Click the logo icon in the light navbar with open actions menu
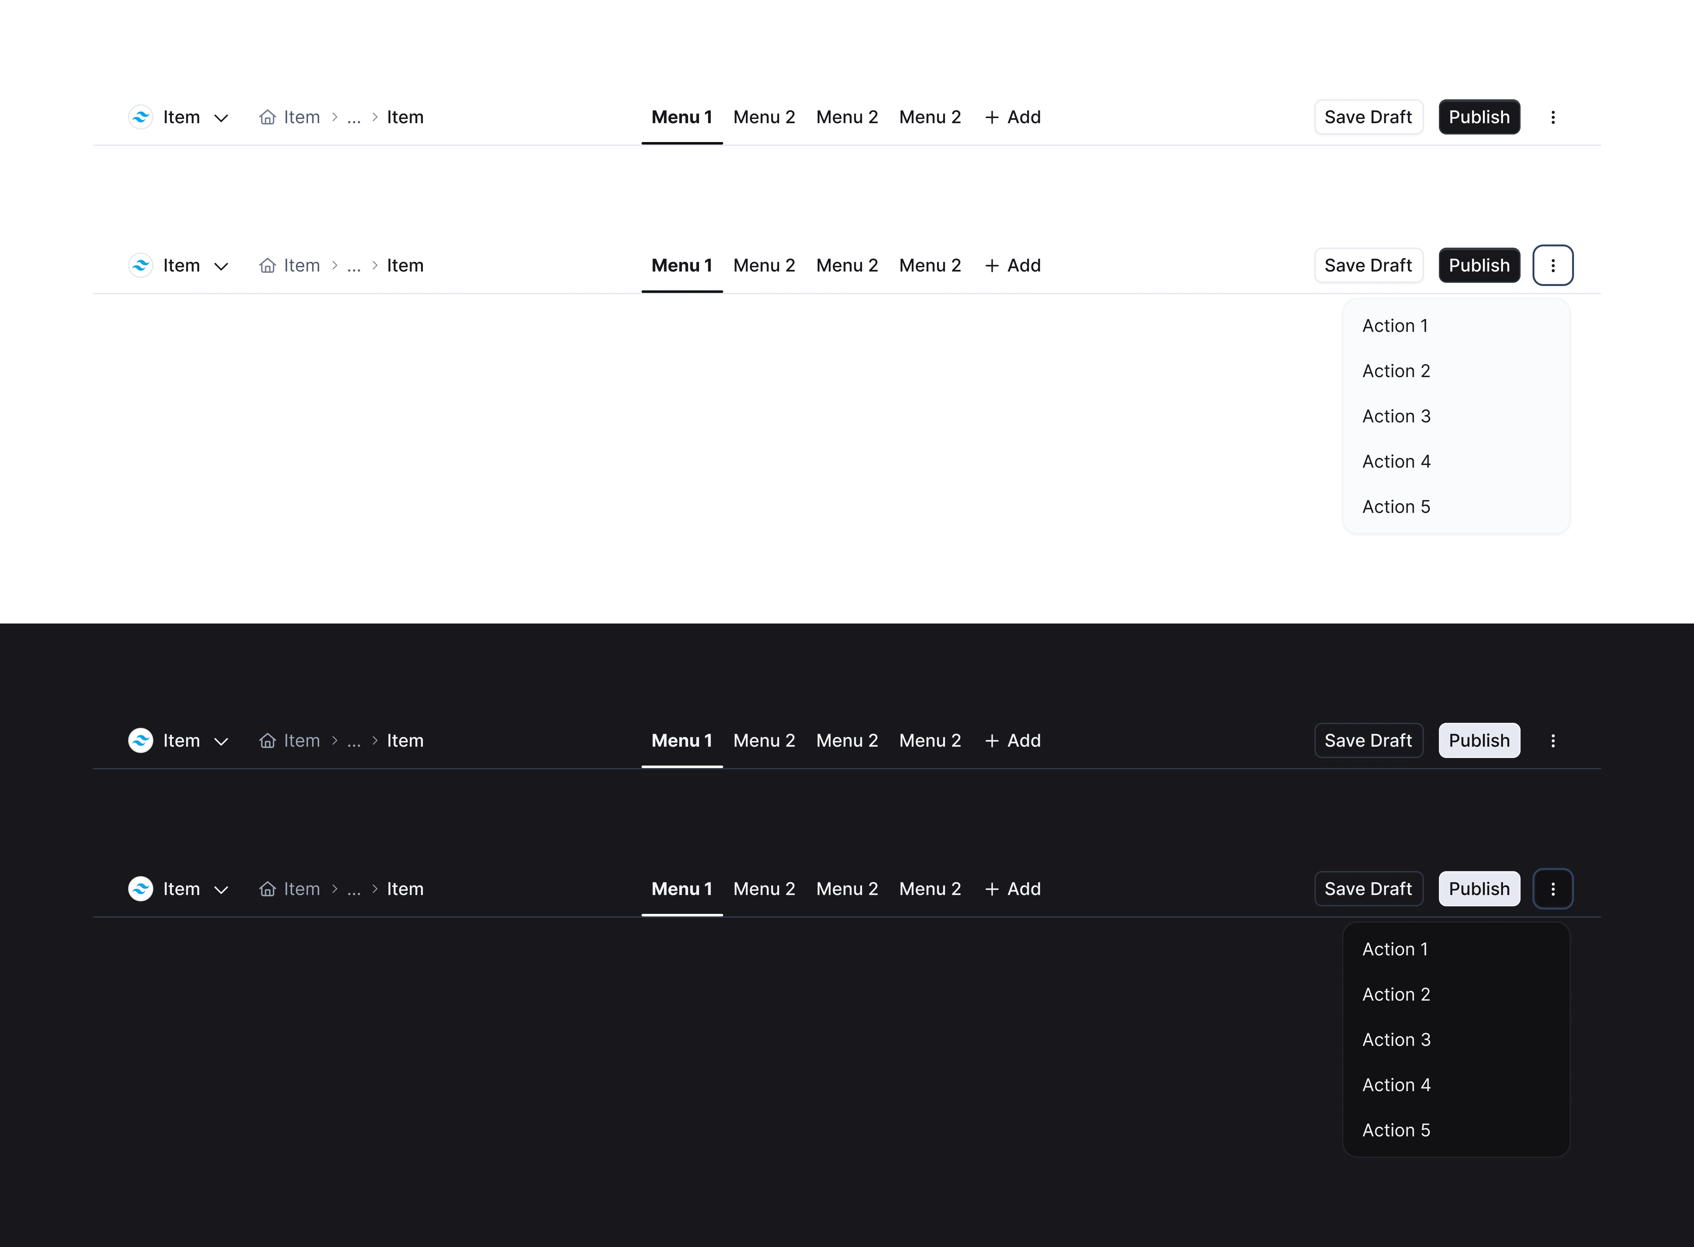1694x1247 pixels. pos(141,265)
